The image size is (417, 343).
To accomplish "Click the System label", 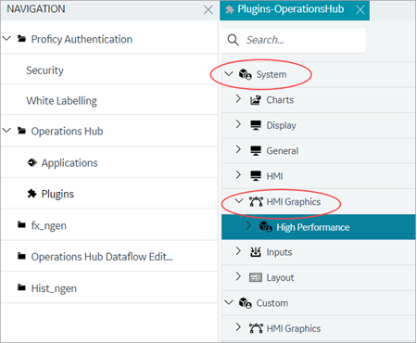I will click(x=272, y=74).
